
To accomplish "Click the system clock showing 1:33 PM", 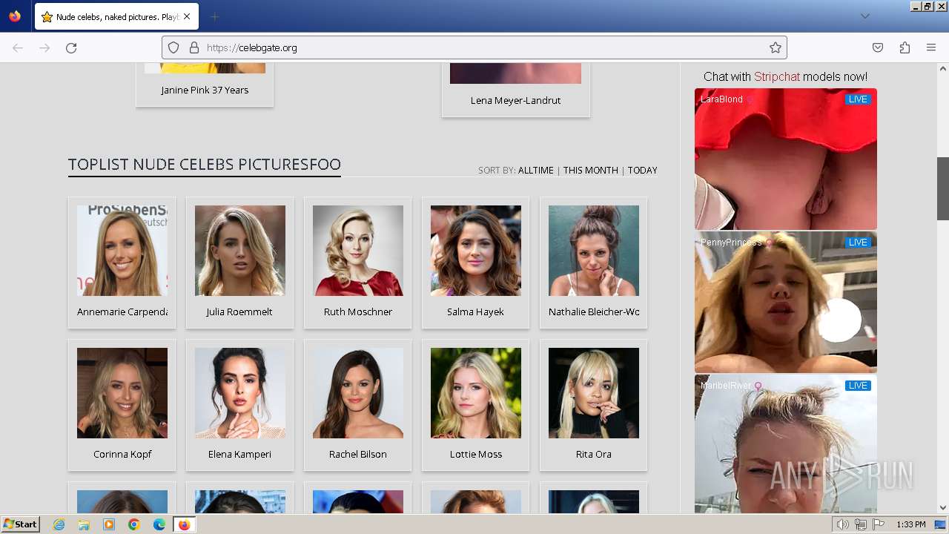I will pos(911,524).
